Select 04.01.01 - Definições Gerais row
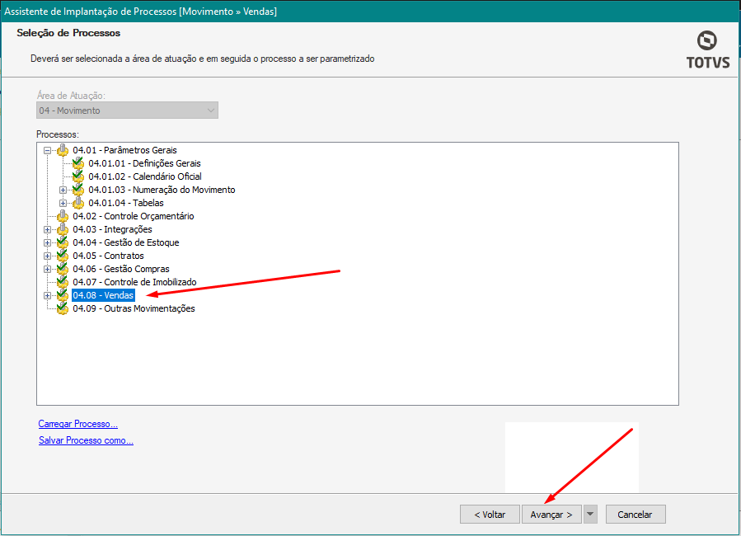The image size is (741, 536). tap(144, 163)
